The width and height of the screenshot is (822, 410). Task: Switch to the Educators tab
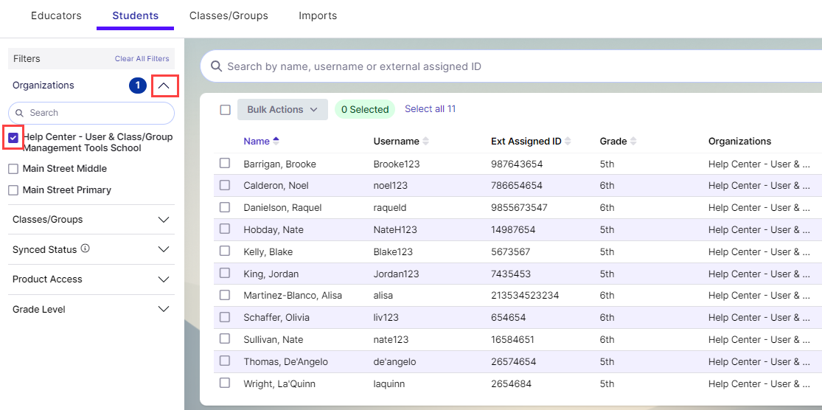(56, 15)
